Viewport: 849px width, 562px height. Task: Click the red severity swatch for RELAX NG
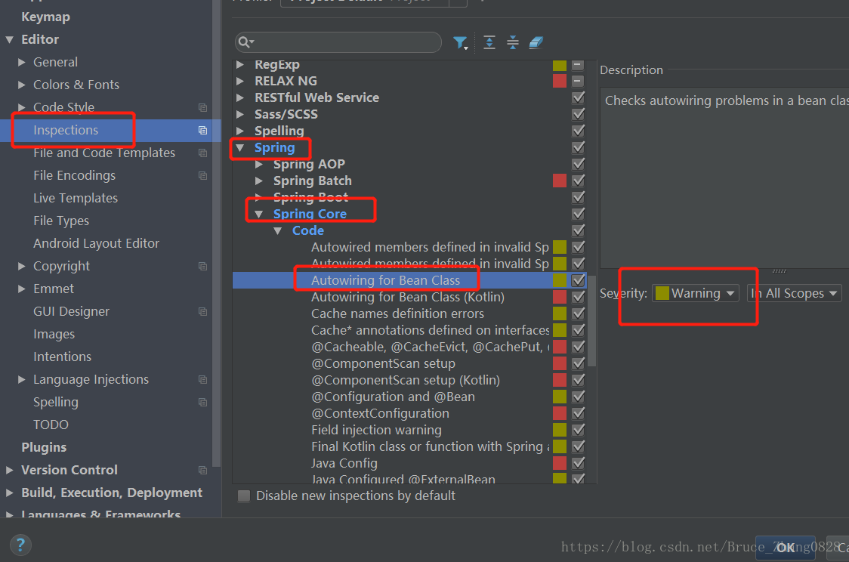pyautogui.click(x=560, y=81)
